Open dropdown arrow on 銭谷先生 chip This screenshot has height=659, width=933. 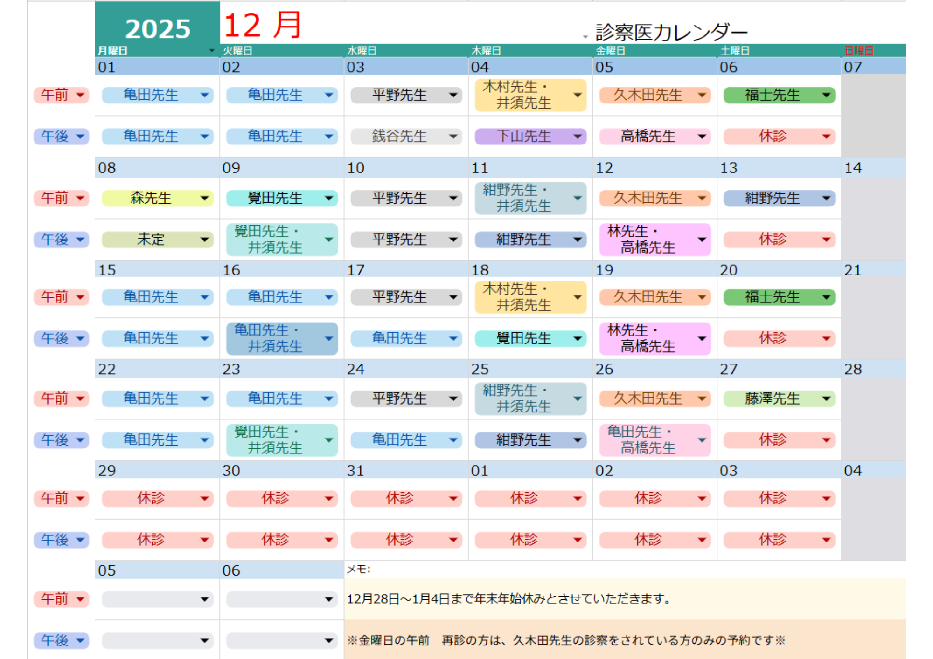click(x=453, y=137)
